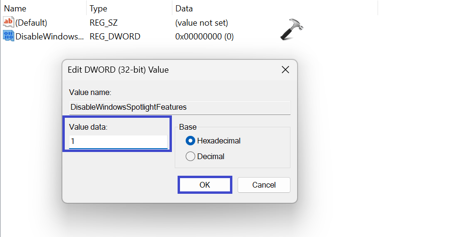Click the DWORD binary value icon

point(9,36)
